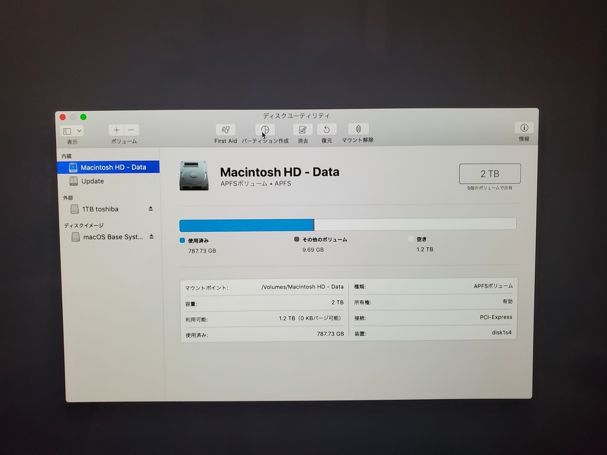Click the 内蔵 sidebar section header
This screenshot has width=607, height=455.
(67, 156)
